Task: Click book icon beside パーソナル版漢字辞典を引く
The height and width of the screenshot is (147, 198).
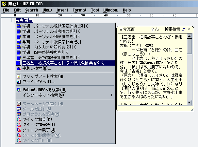Action: (x=19, y=42)
